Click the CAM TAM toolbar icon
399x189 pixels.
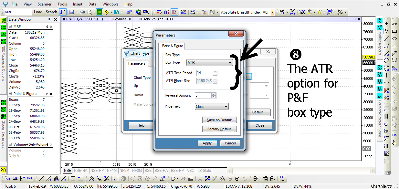(302, 12)
